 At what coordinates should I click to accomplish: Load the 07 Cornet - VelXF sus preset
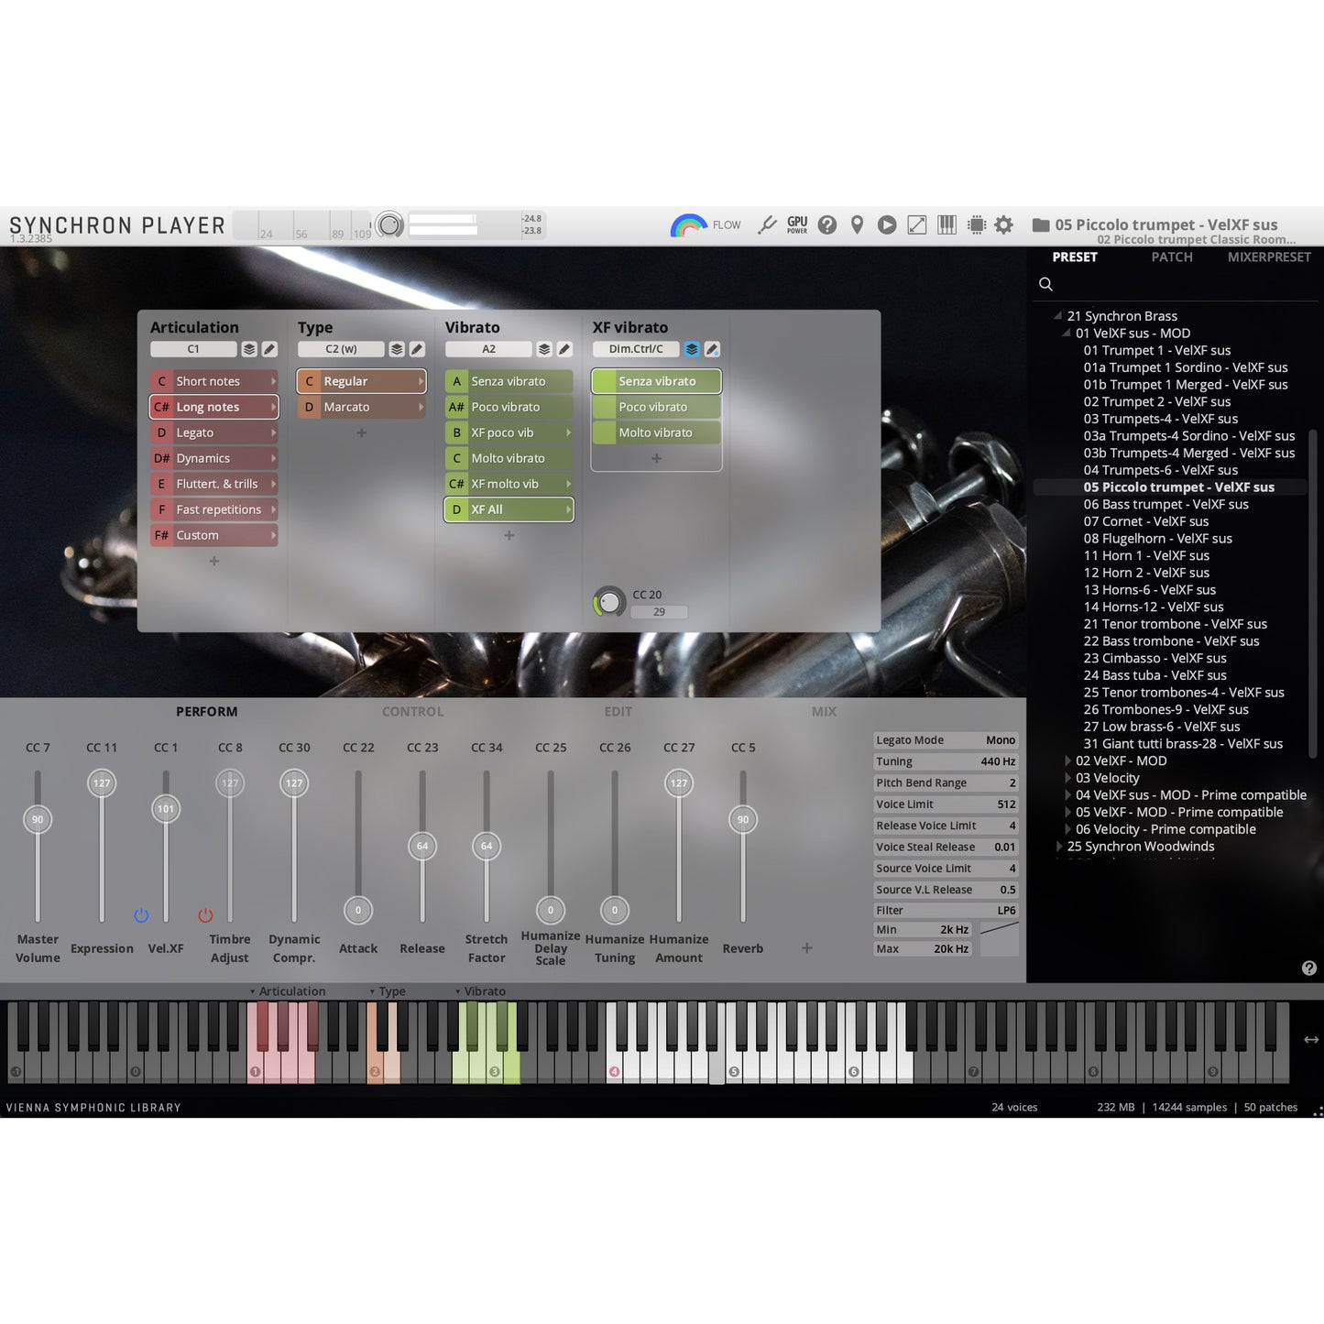click(x=1146, y=521)
